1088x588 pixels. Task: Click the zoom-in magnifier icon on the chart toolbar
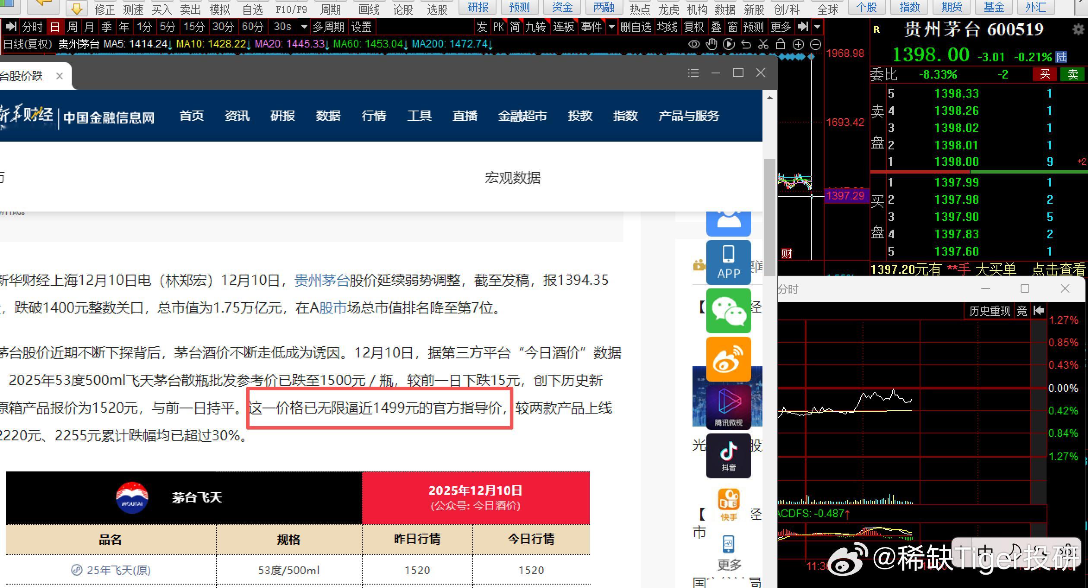point(798,44)
